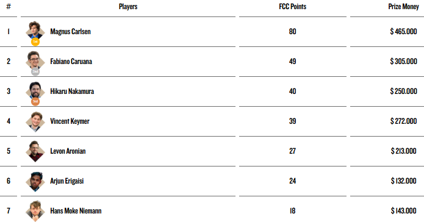
Task: Open Levon Aronian's portrait thumbnail
Action: pyautogui.click(x=35, y=151)
